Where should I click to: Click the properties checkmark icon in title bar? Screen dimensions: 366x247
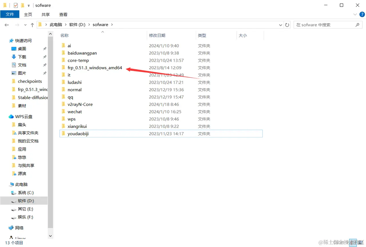[x=16, y=5]
